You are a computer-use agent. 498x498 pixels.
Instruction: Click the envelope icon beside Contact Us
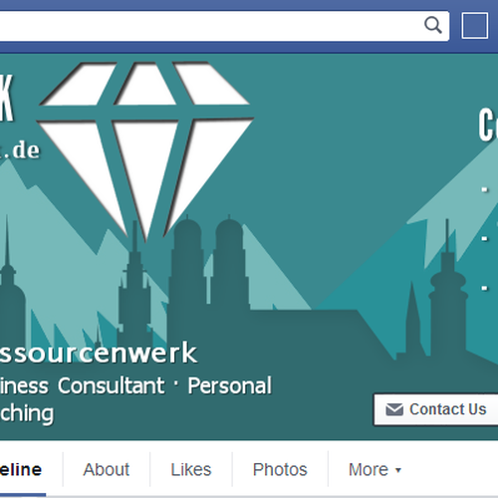394,409
